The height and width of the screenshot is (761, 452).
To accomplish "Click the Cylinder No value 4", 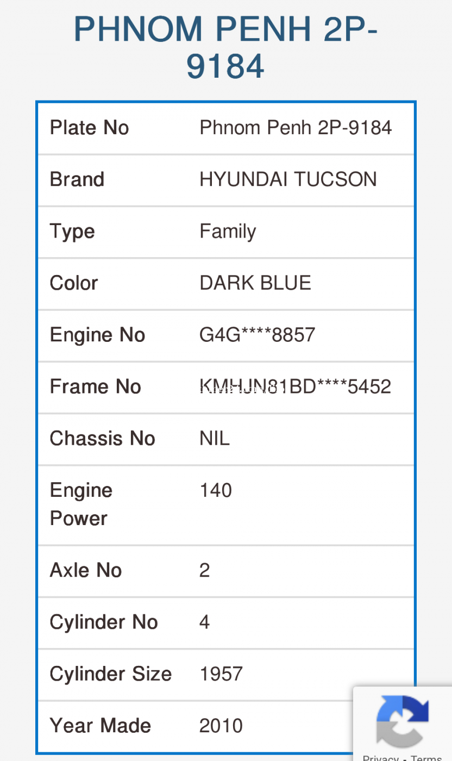I will (x=205, y=622).
